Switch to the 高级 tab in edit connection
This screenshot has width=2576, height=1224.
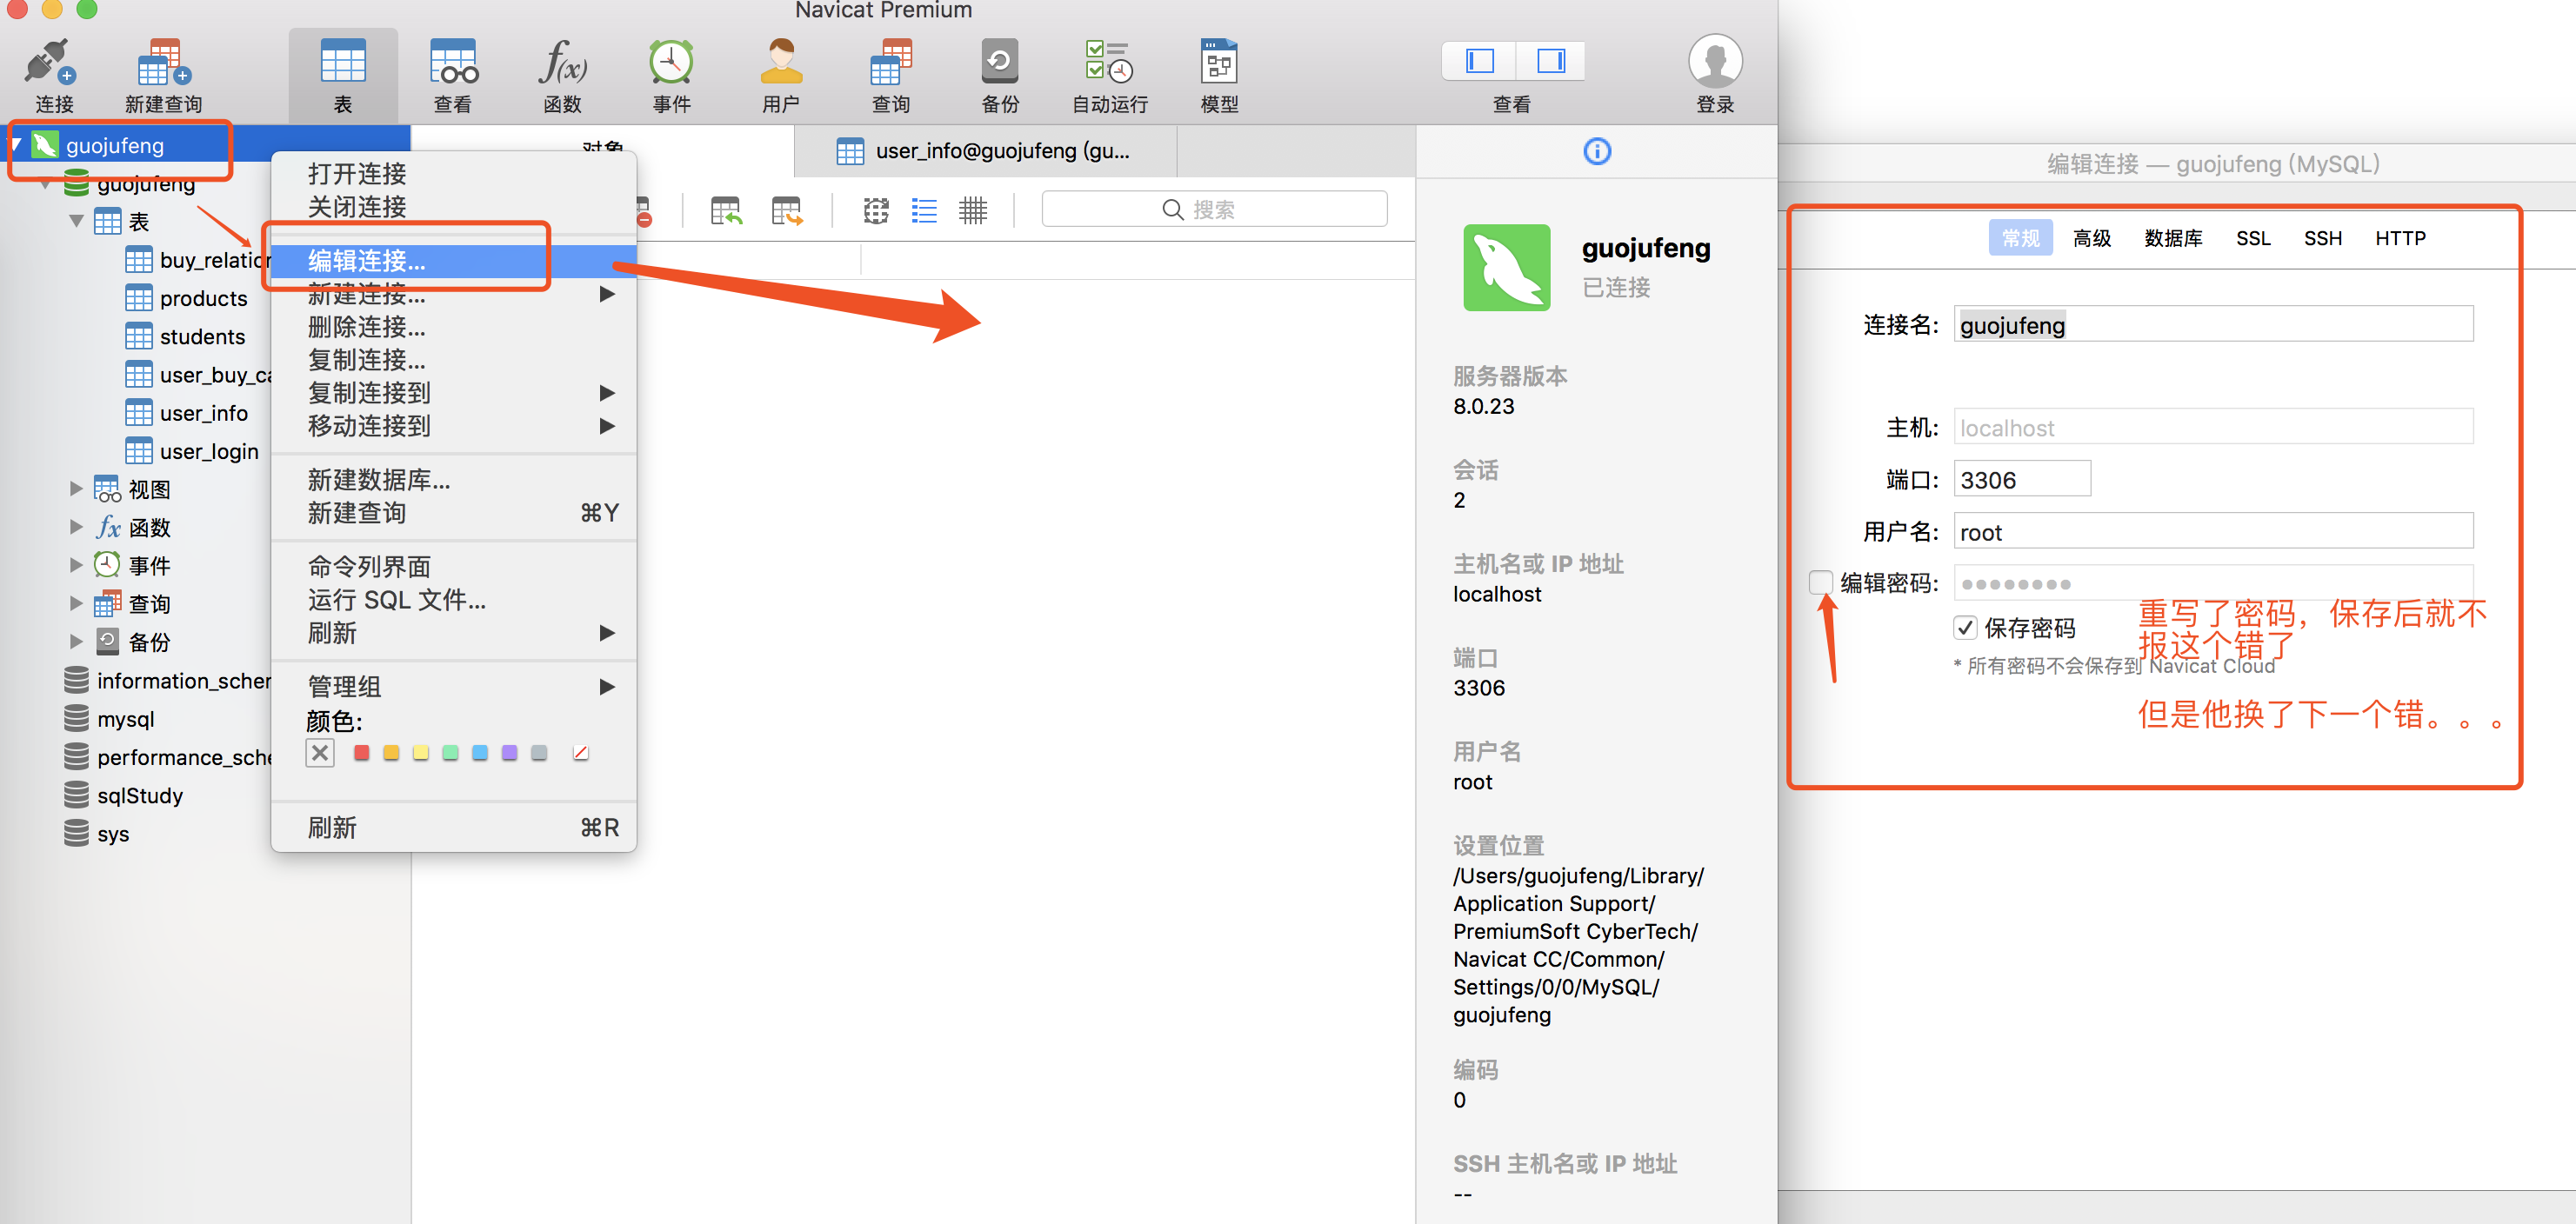(x=2091, y=238)
